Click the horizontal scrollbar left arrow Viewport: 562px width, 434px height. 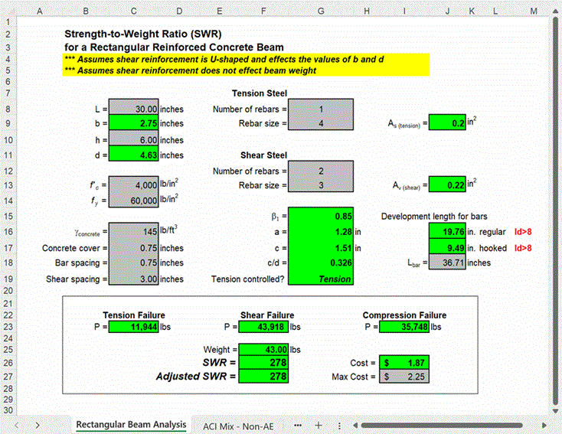point(354,425)
